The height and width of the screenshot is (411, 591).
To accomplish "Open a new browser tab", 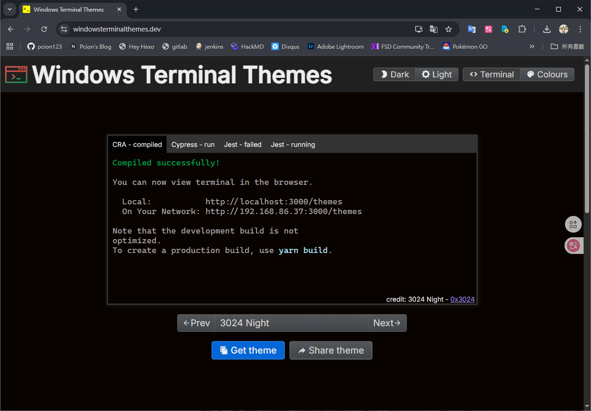I will click(136, 9).
